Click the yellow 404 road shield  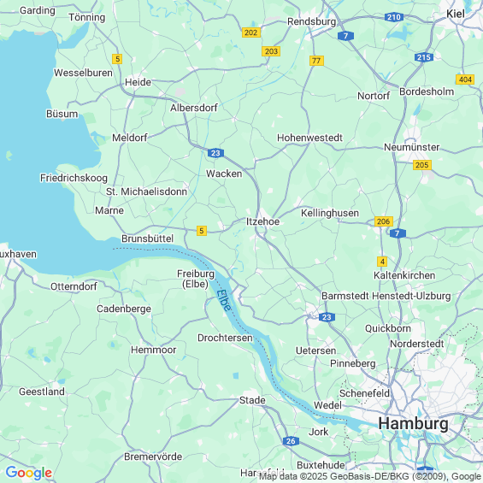[x=465, y=80]
